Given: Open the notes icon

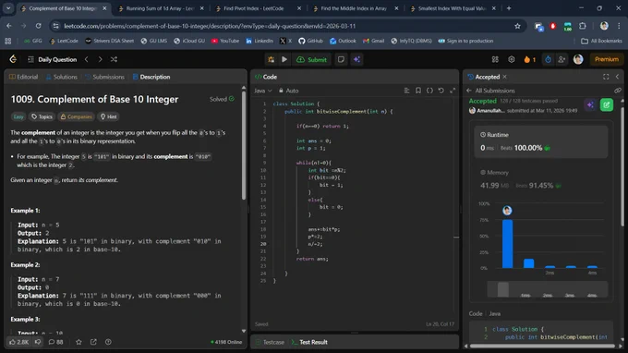Looking at the screenshot, I should 341,60.
